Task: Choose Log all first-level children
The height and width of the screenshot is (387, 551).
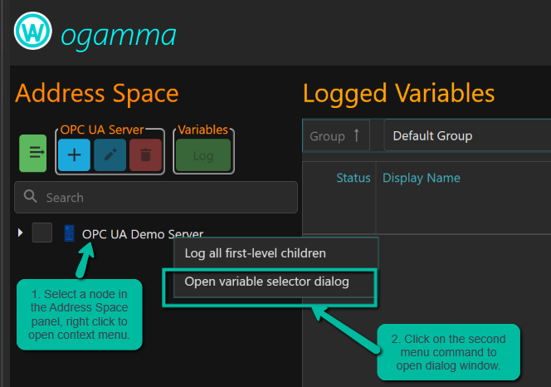Action: tap(255, 253)
